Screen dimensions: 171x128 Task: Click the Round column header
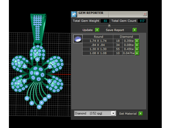98,37
